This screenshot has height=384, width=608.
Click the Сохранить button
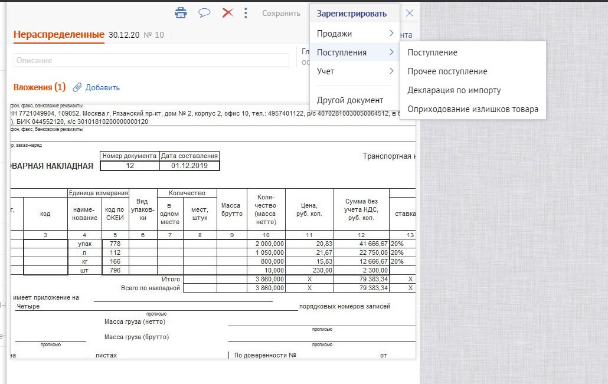coord(281,13)
